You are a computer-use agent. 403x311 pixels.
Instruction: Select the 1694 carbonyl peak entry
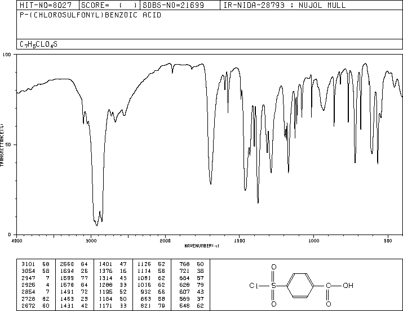click(x=74, y=271)
